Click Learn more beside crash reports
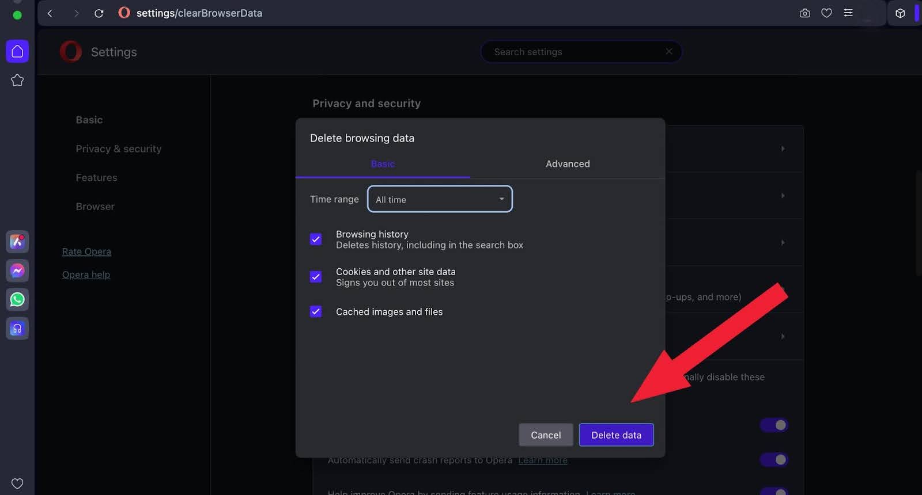Viewport: 922px width, 495px height. click(543, 460)
